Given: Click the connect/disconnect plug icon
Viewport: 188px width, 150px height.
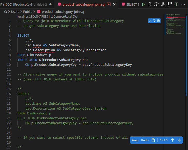Looking at the screenshot, I should [150, 5].
